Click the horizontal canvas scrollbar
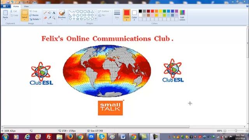 (96, 127)
